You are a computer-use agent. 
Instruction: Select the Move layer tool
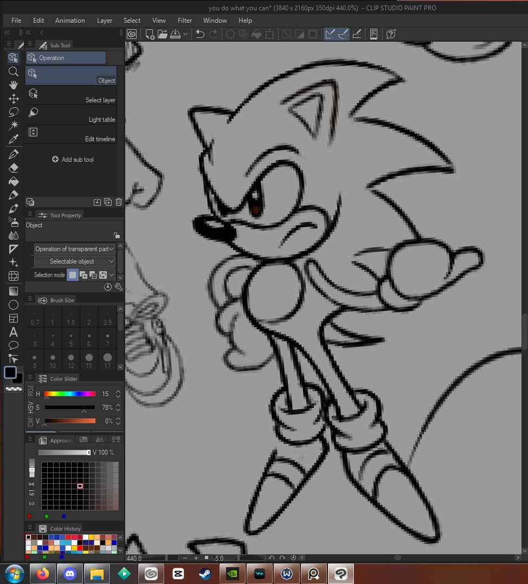pyautogui.click(x=14, y=99)
